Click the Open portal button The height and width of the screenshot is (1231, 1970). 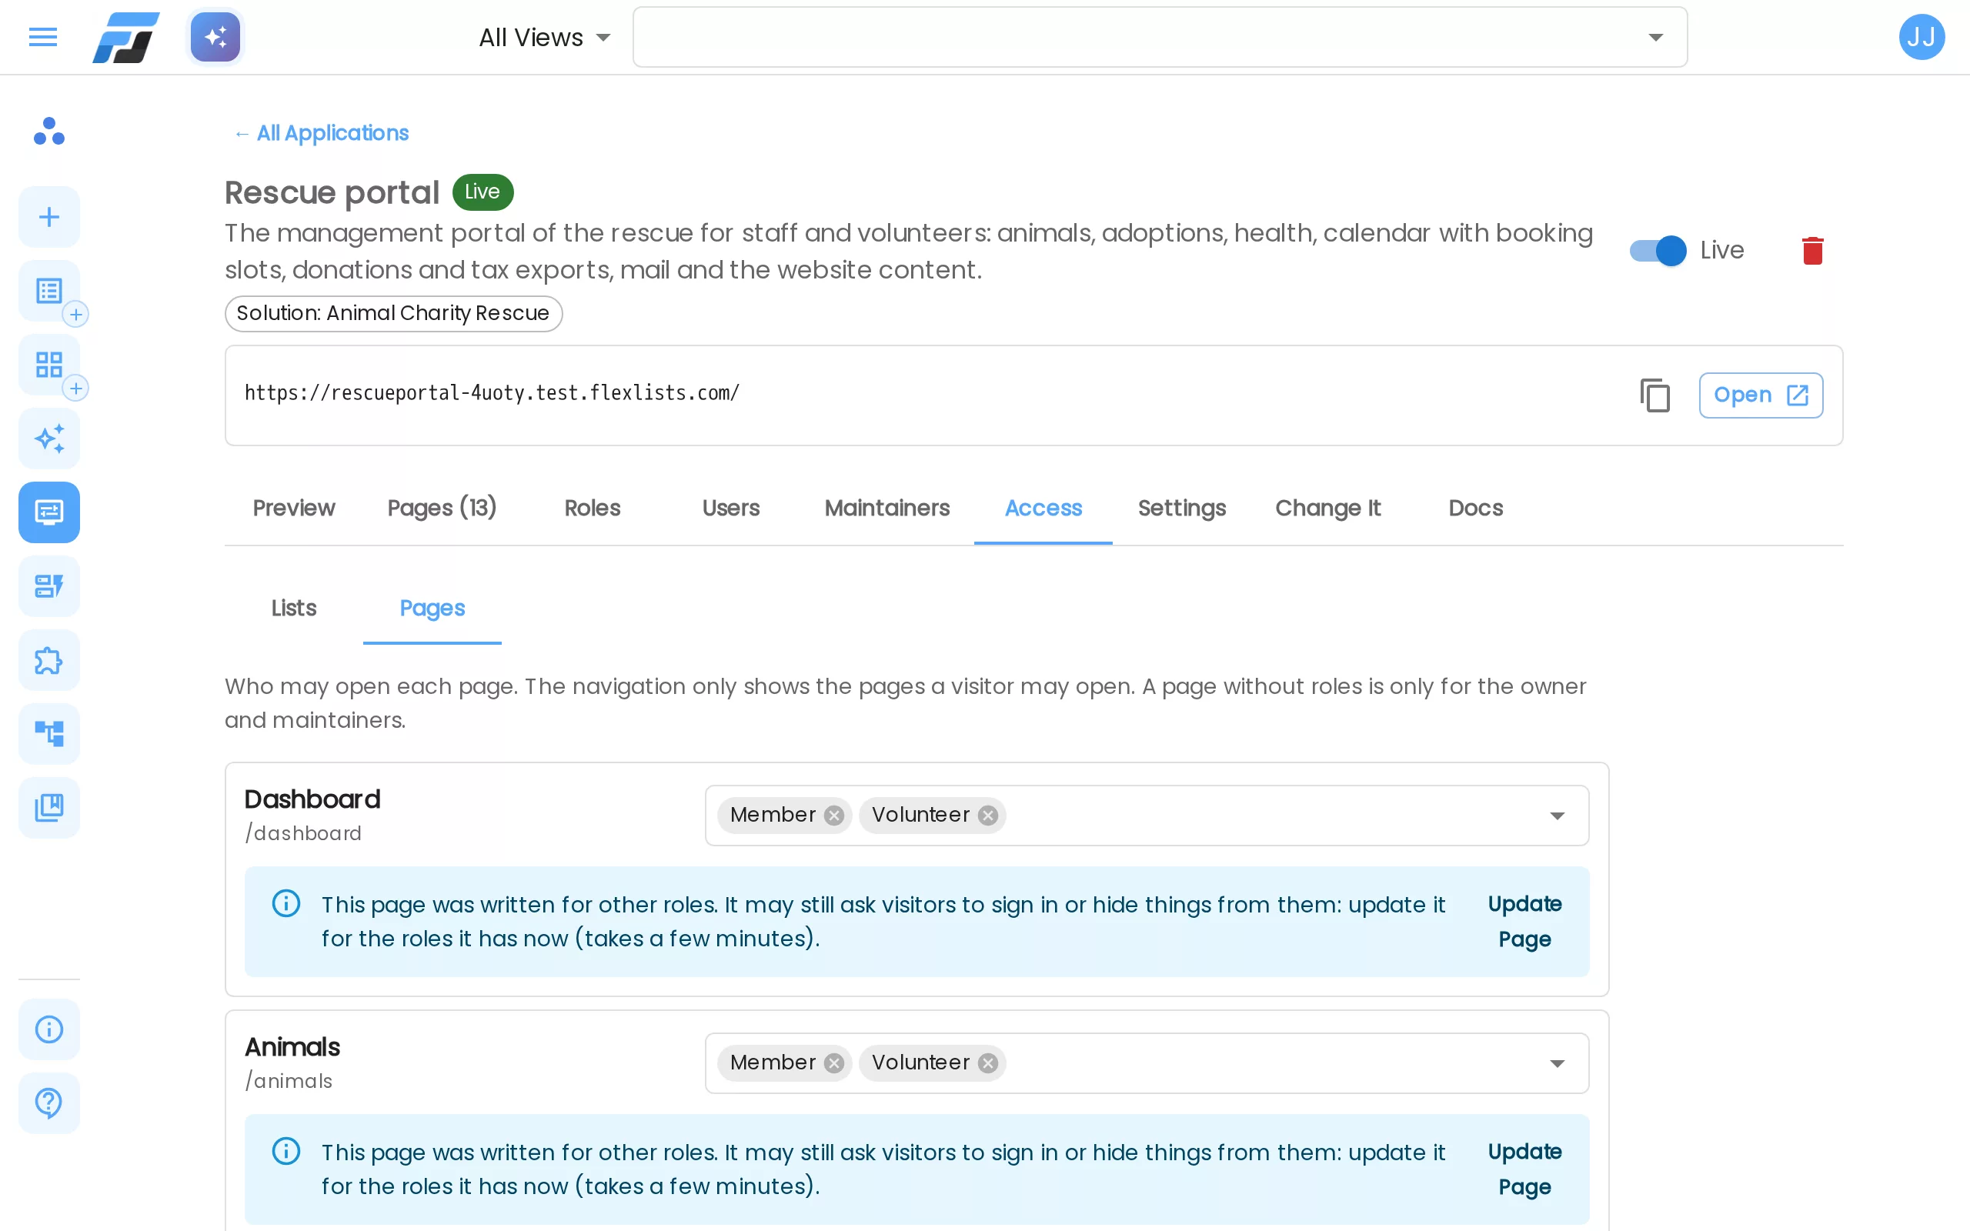pos(1761,395)
